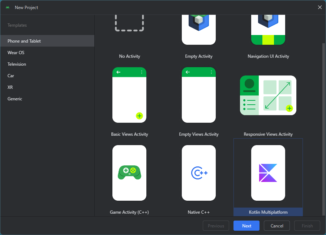The width and height of the screenshot is (326, 235).
Task: Click the "No Activity" label
Action: click(x=129, y=56)
